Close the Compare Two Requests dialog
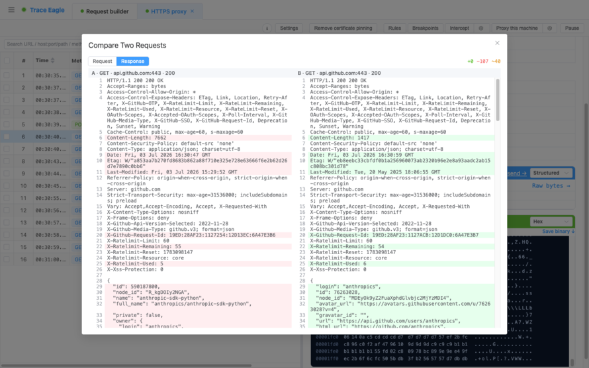The width and height of the screenshot is (589, 368). point(497,43)
